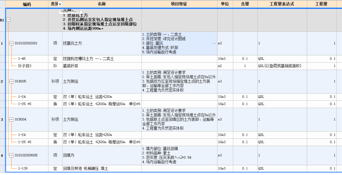
Task: Click 定 category cell of row 1-139
Action: tap(55, 168)
